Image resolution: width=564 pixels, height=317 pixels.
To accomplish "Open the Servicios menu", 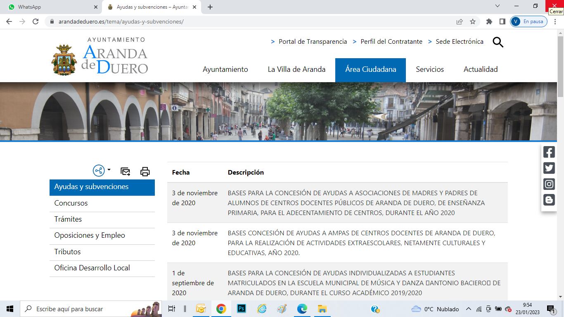I will pos(430,69).
